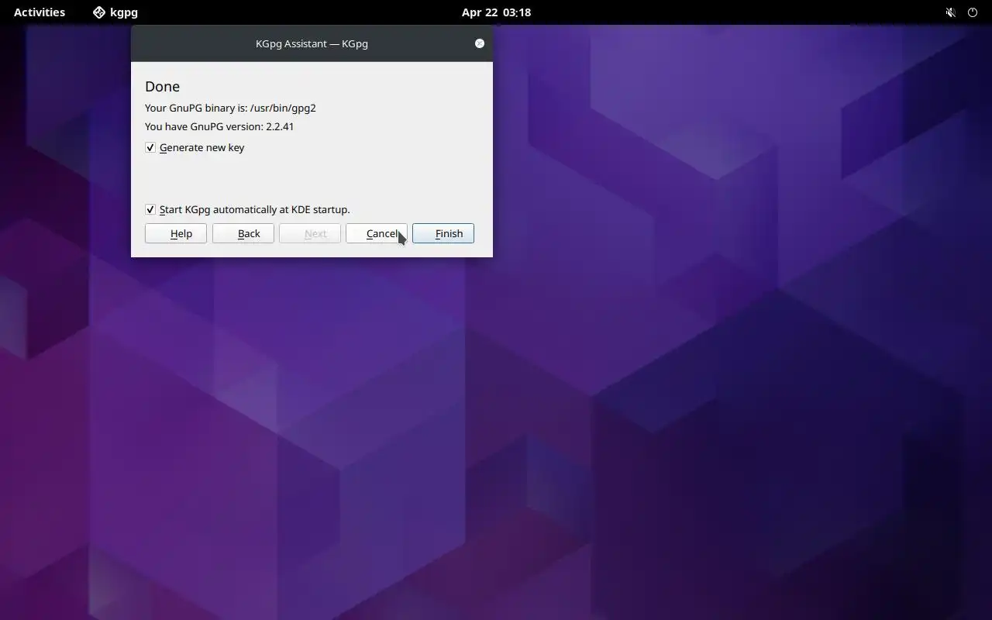Click the kgpg icon in the top bar
The image size is (992, 620).
[x=99, y=12]
